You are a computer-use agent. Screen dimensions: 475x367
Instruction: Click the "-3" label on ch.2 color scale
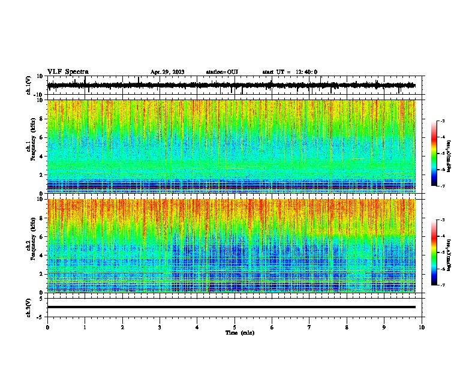(443, 220)
